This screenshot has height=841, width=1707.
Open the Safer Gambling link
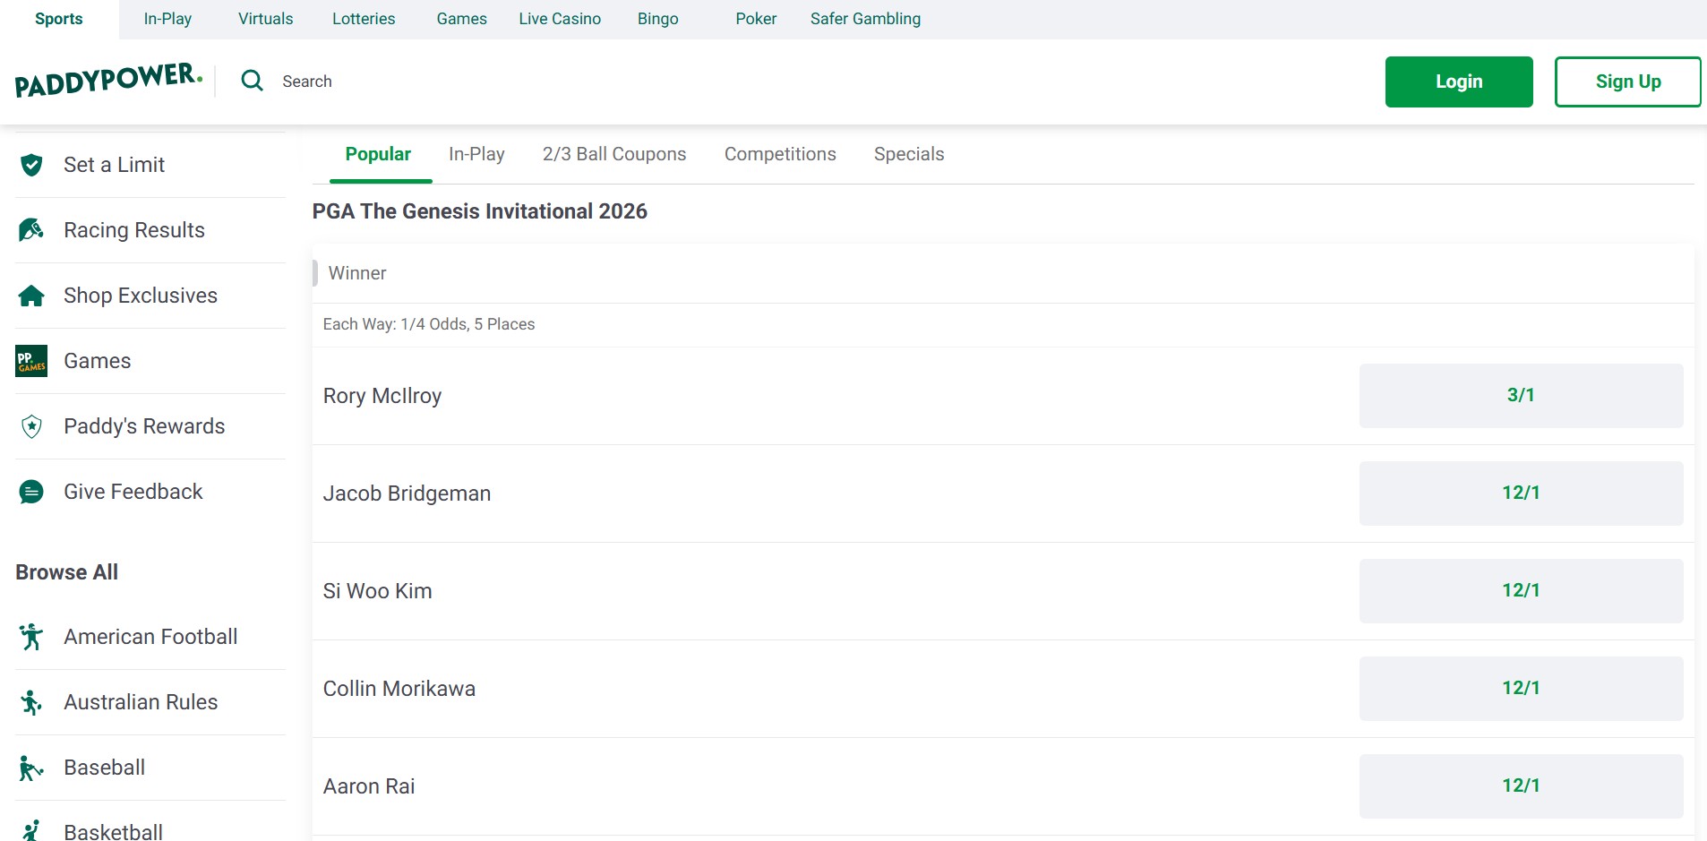pos(864,19)
